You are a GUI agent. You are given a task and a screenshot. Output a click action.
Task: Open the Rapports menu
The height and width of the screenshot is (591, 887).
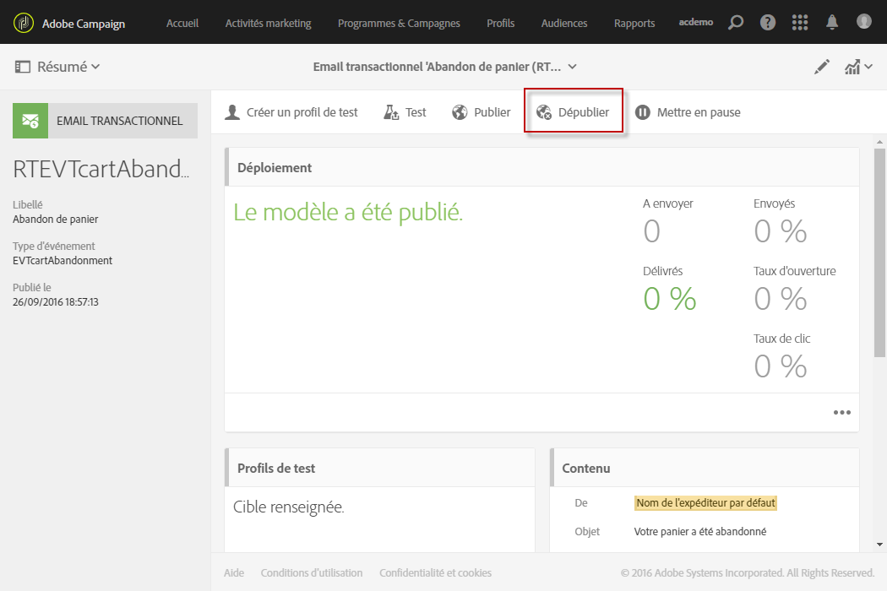click(634, 23)
